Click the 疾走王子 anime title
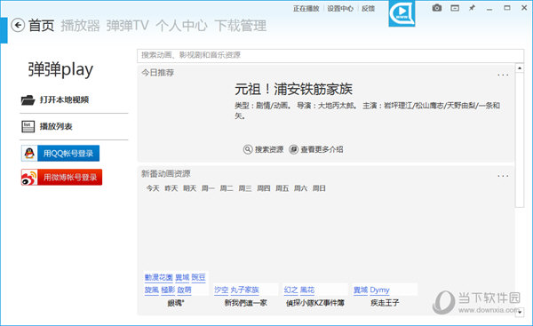 pos(385,303)
